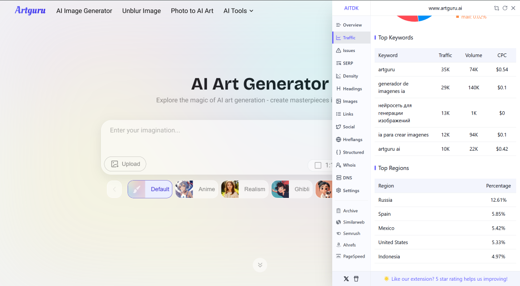This screenshot has width=520, height=286.
Task: Open the Headings section
Action: click(349, 89)
